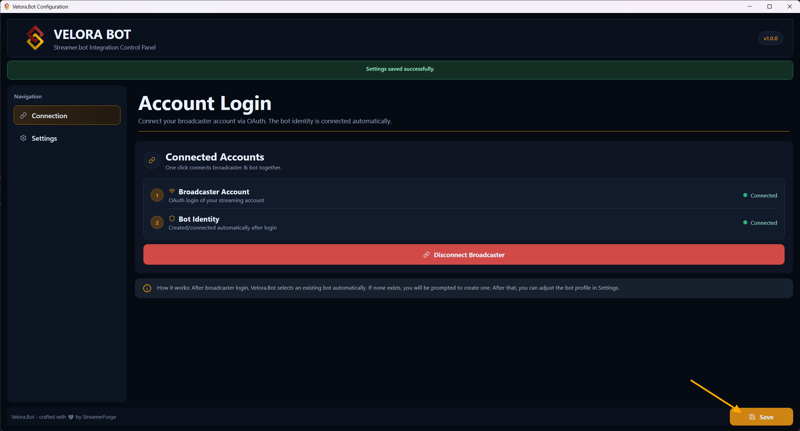Open the Settings navigation item
Viewport: 800px width, 431px height.
pos(44,138)
